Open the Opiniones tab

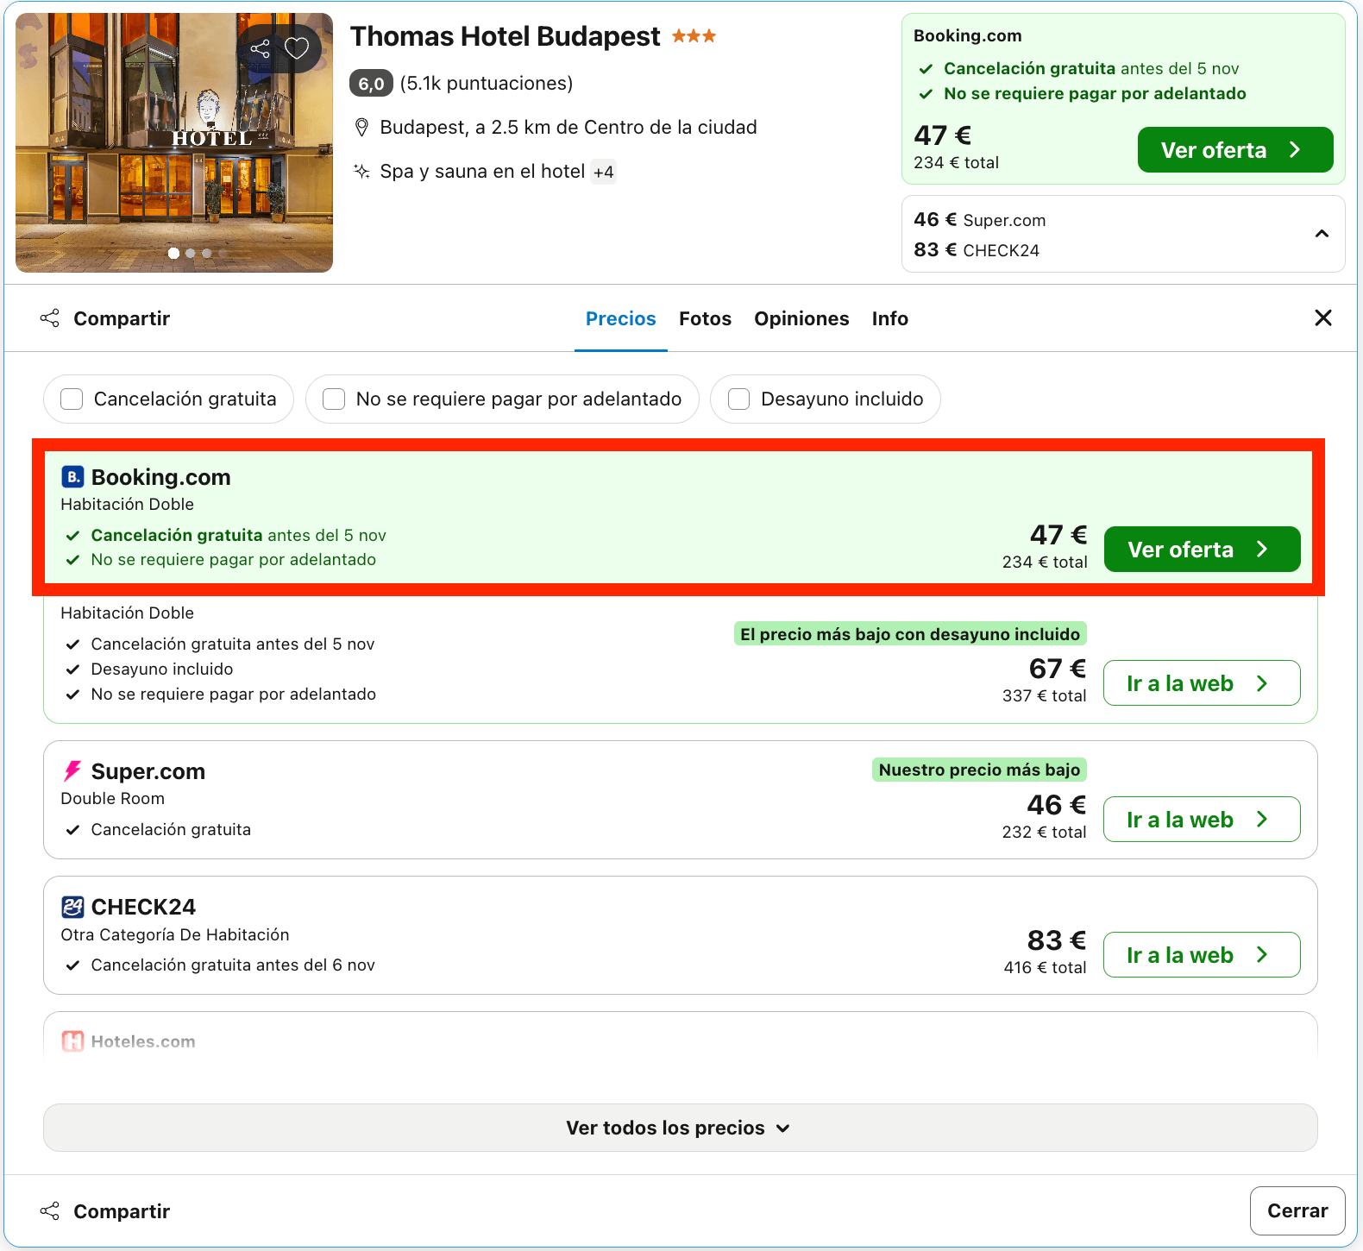point(801,318)
